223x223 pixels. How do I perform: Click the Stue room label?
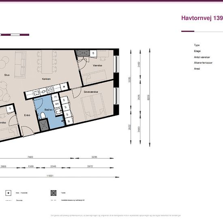tap(7, 75)
